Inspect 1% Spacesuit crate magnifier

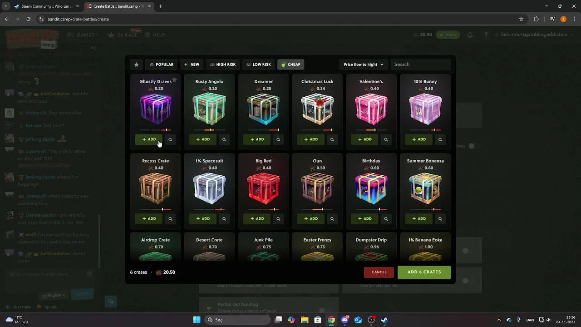(224, 218)
